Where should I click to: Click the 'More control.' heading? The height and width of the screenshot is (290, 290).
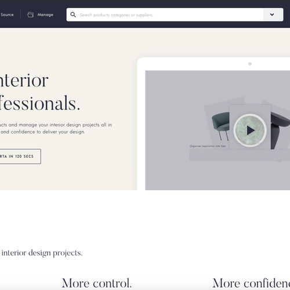pyautogui.click(x=97, y=284)
